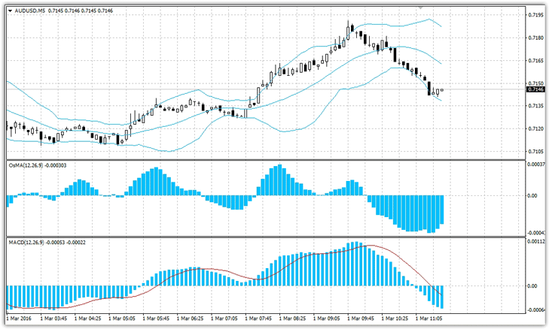Click the 0.7120 price axis label
The height and width of the screenshot is (329, 549).
click(x=535, y=128)
